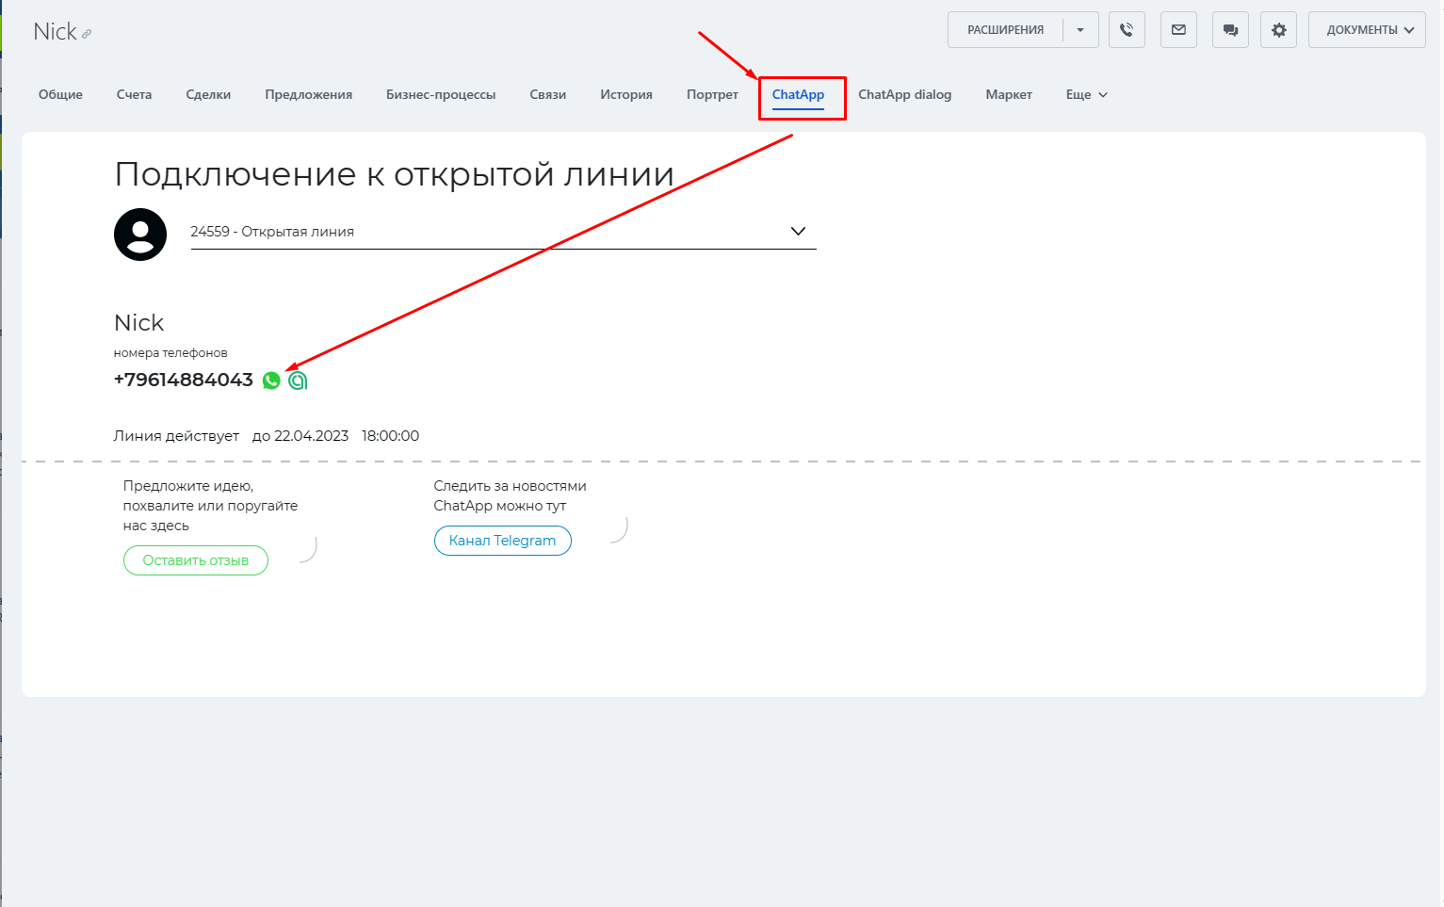The image size is (1444, 907).
Task: Expand the Еще menu
Action: (1087, 95)
